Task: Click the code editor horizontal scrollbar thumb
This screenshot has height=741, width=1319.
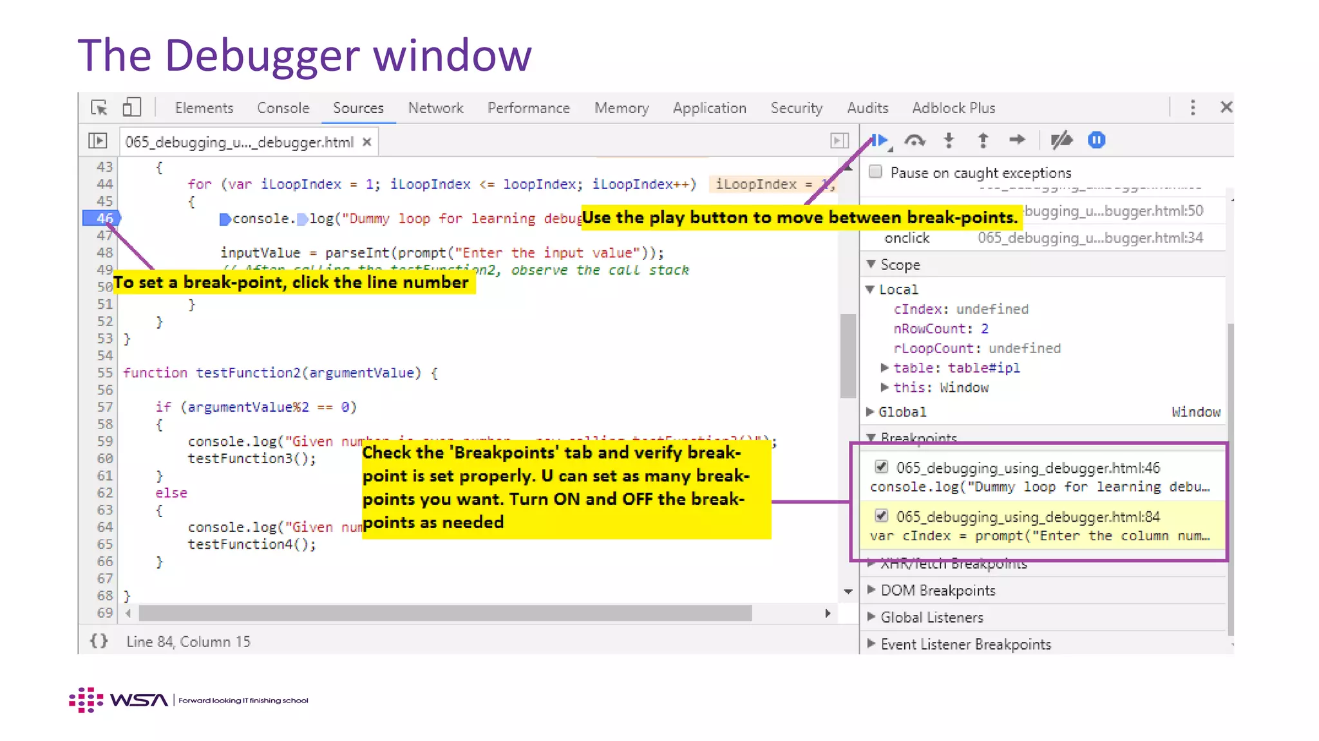Action: [x=445, y=613]
